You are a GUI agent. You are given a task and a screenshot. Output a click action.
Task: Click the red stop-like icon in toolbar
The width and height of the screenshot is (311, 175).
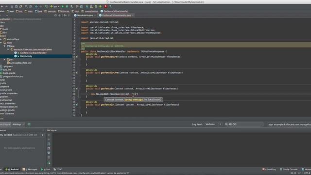[x=106, y=6]
